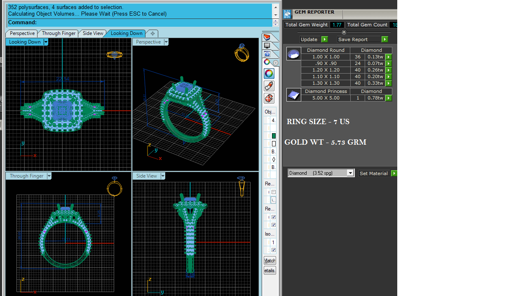Image resolution: width=525 pixels, height=296 pixels.
Task: Switch to the Through Finger tab
Action: tap(59, 33)
